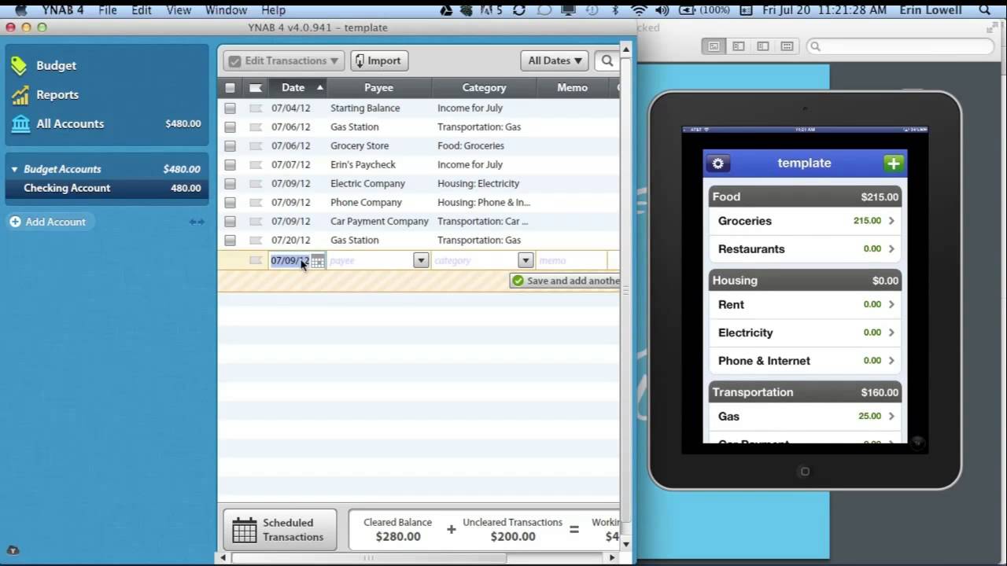This screenshot has width=1007, height=566.
Task: Open Electricity category in iPad app
Action: [x=805, y=333]
